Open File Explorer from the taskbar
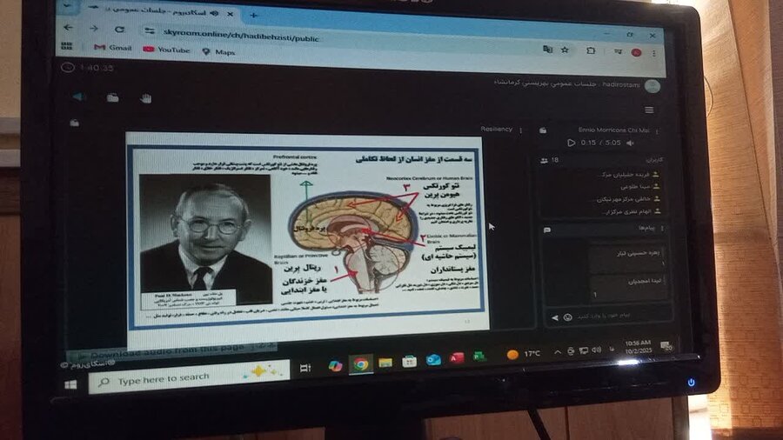Viewport: 783px width, 440px height. tap(385, 363)
